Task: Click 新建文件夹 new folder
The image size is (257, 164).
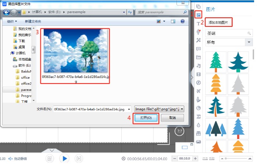Action: (x=33, y=21)
